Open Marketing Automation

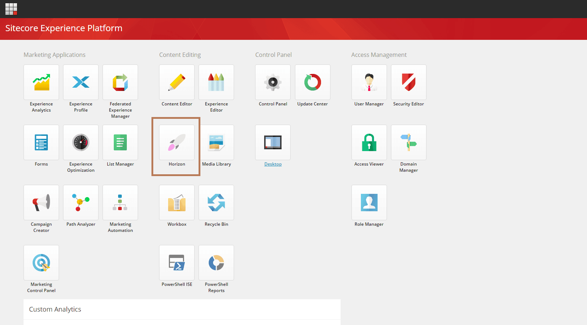(120, 203)
